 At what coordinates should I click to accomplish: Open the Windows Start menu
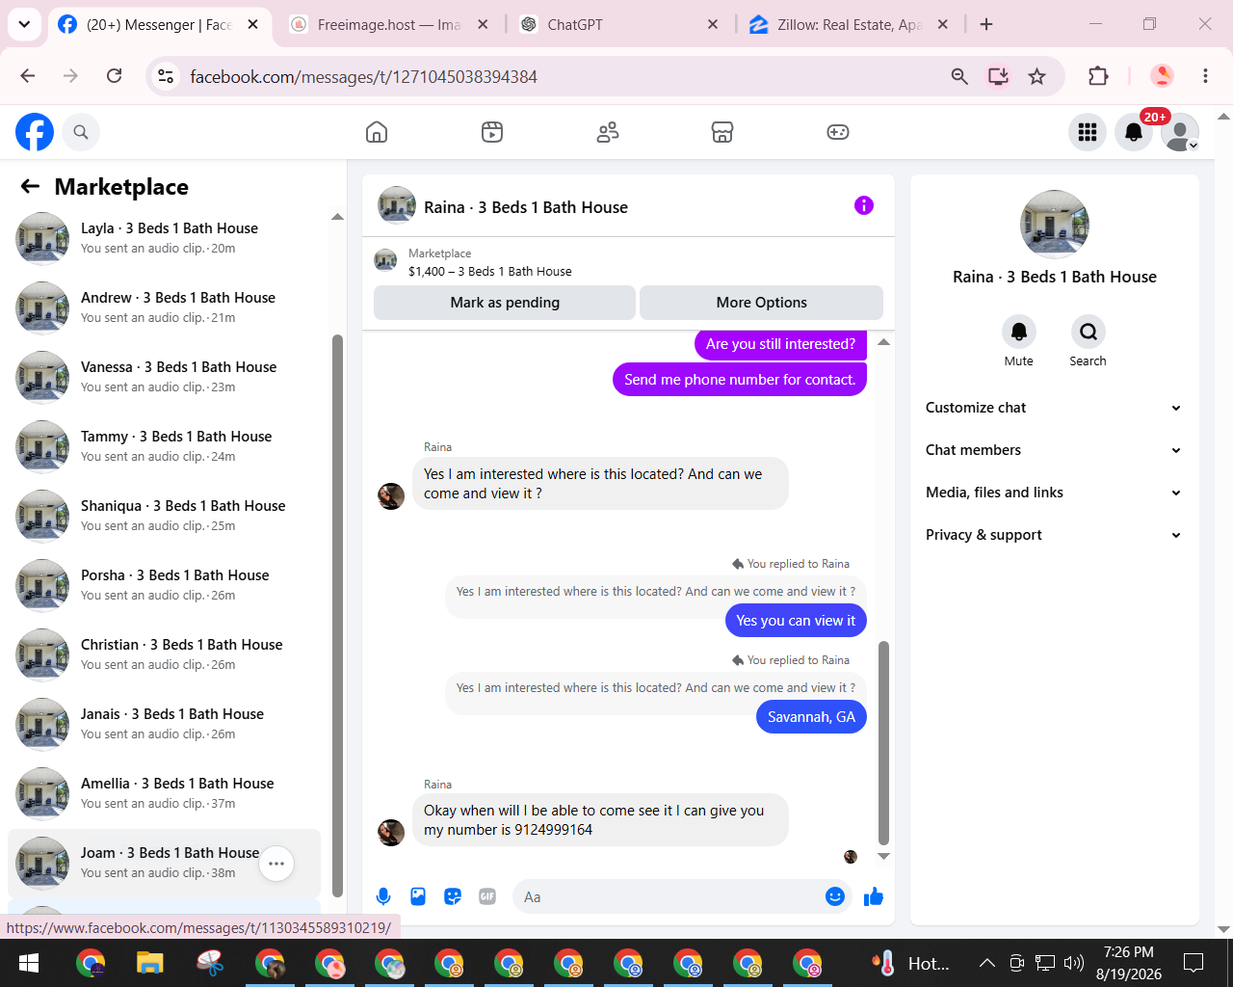click(x=29, y=963)
